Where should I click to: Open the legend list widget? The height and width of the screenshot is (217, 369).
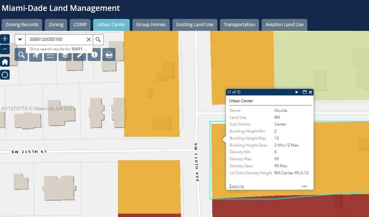[x=50, y=55]
